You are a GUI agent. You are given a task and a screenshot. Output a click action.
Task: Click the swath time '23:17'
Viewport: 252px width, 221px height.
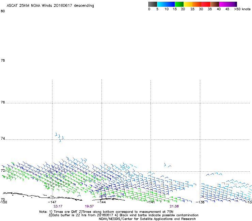coord(58,206)
